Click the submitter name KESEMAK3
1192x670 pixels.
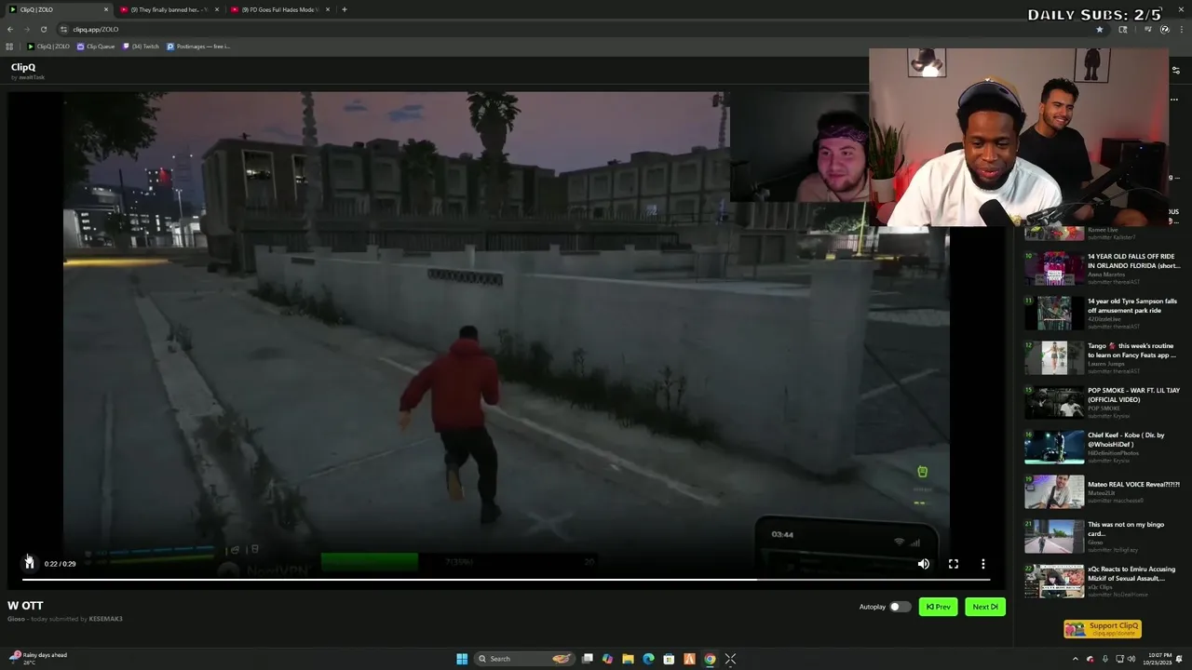point(105,619)
